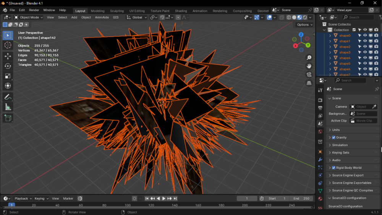
Task: Select the Rotate tool
Action: click(8, 66)
